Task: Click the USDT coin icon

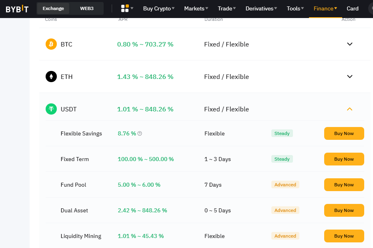Action: coord(51,109)
